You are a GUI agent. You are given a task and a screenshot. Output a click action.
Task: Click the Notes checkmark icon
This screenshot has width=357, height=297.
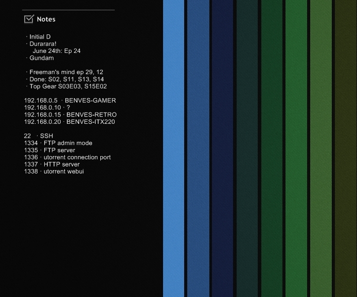pos(29,19)
